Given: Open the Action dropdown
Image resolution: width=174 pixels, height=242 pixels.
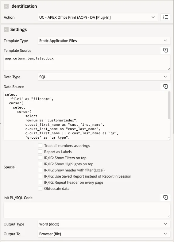Looking at the screenshot, I should (98, 17).
